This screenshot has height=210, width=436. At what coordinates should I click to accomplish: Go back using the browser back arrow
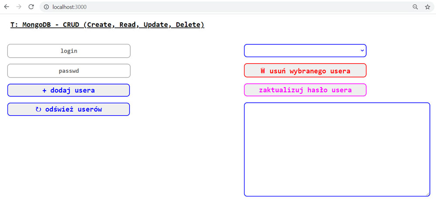(7, 7)
